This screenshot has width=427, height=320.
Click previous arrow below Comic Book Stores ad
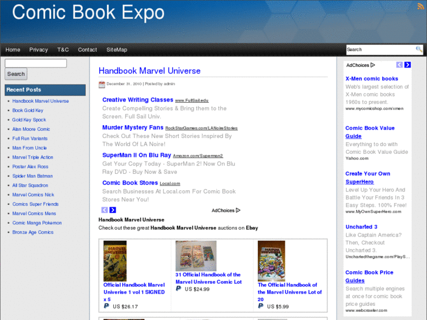click(105, 210)
